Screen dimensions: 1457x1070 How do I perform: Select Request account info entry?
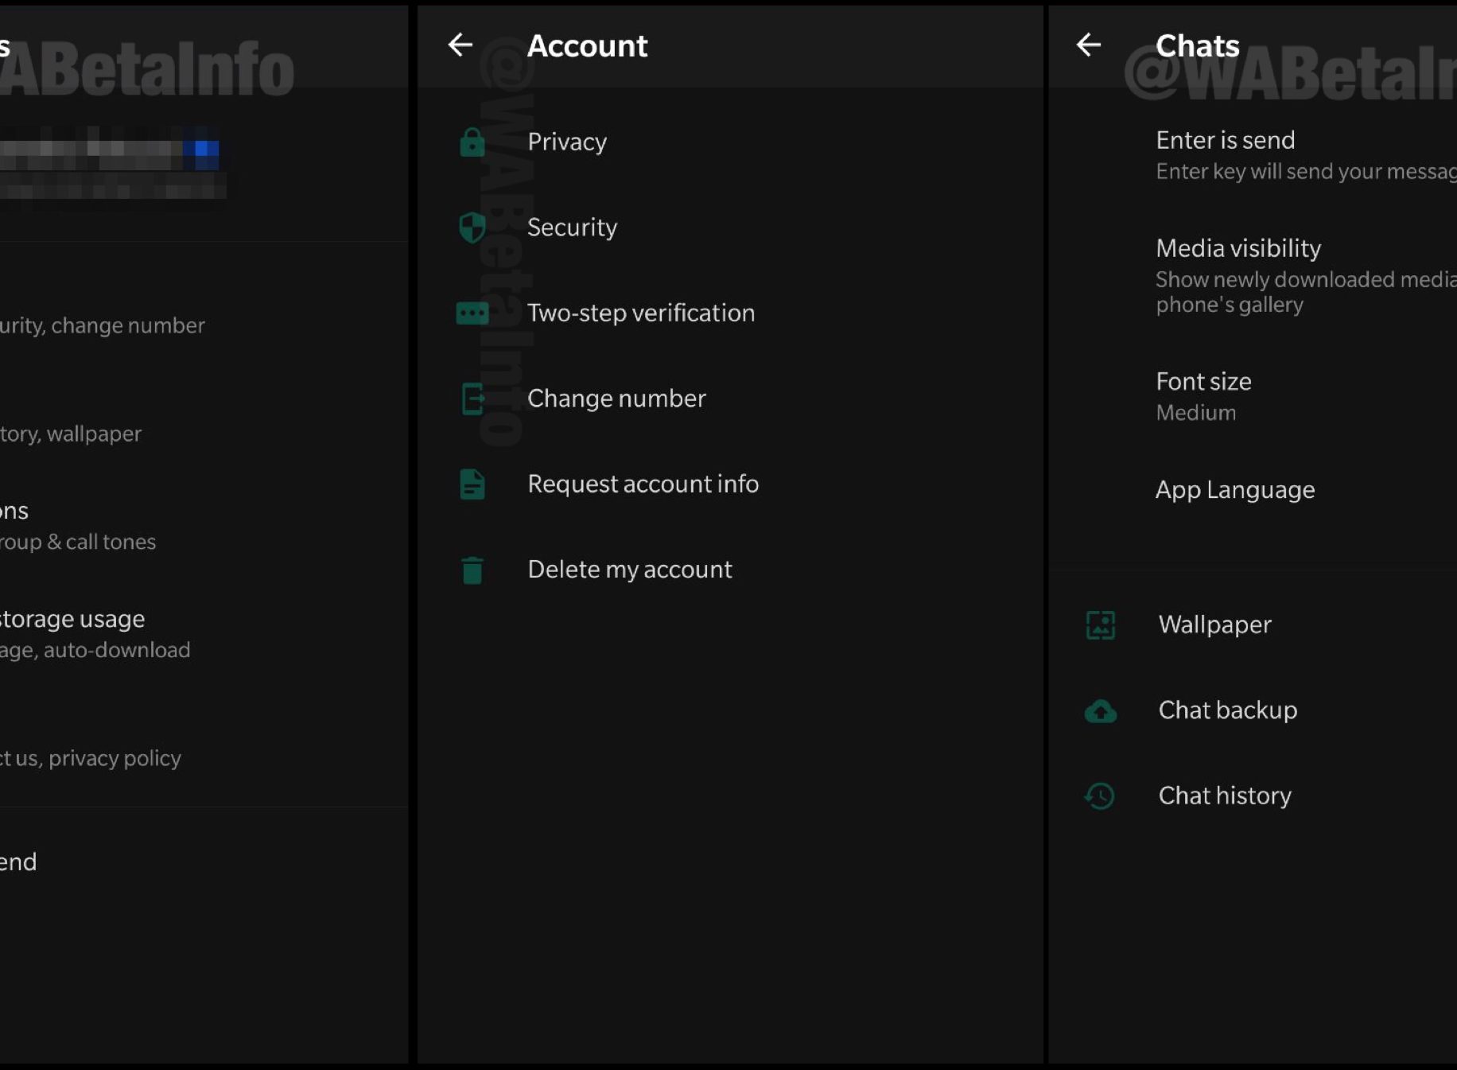(643, 484)
